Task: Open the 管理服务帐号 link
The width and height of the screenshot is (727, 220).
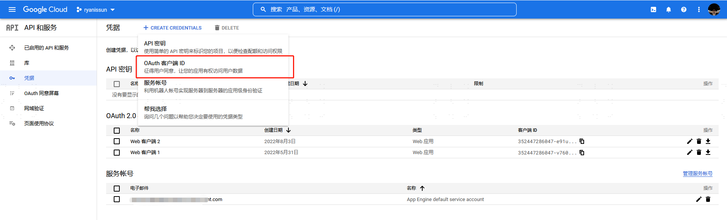Action: tap(697, 173)
